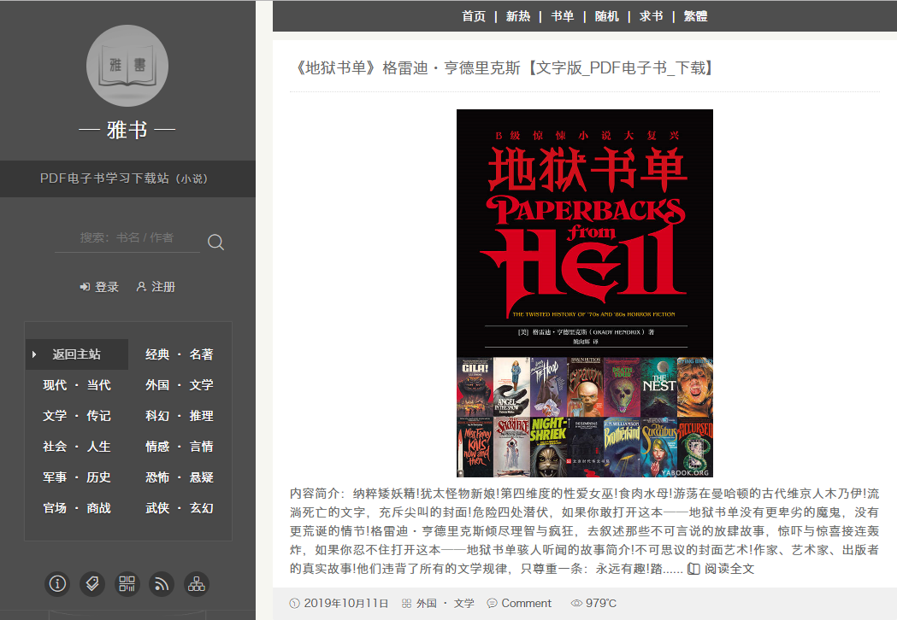The width and height of the screenshot is (897, 620).
Task: Click the 雅书 book logo
Action: point(127,66)
